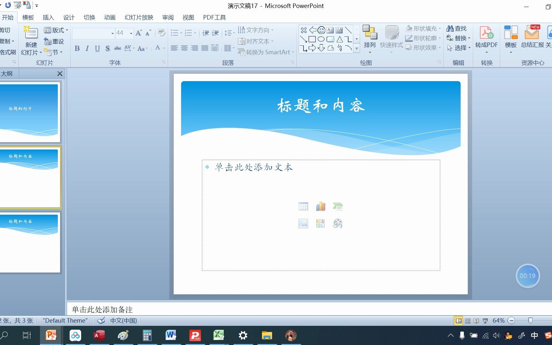Toggle center text alignment
The width and height of the screenshot is (552, 345).
point(184,48)
